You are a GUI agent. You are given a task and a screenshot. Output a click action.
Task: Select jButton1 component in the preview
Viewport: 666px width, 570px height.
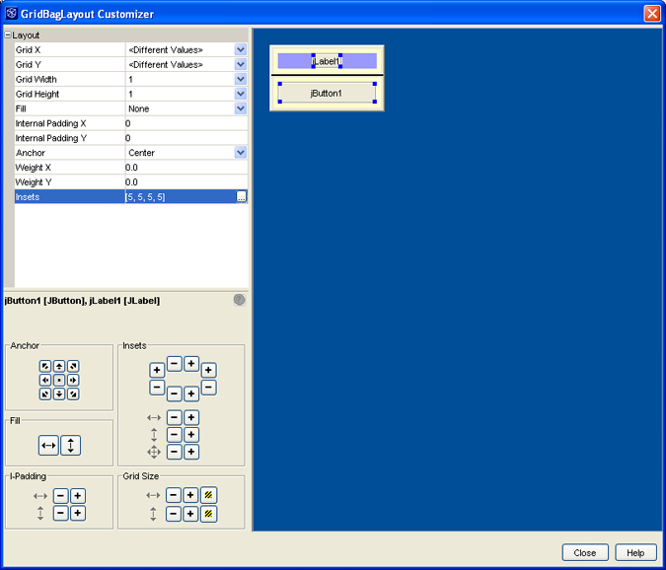(x=327, y=93)
